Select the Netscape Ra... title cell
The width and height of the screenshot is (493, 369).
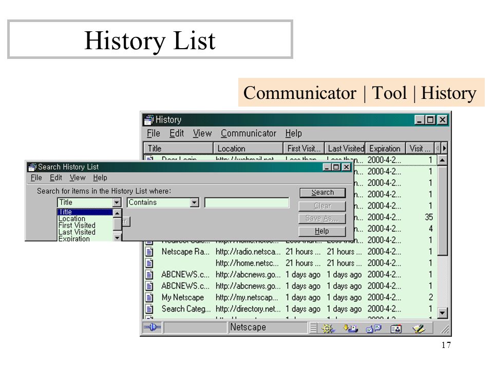(x=185, y=252)
